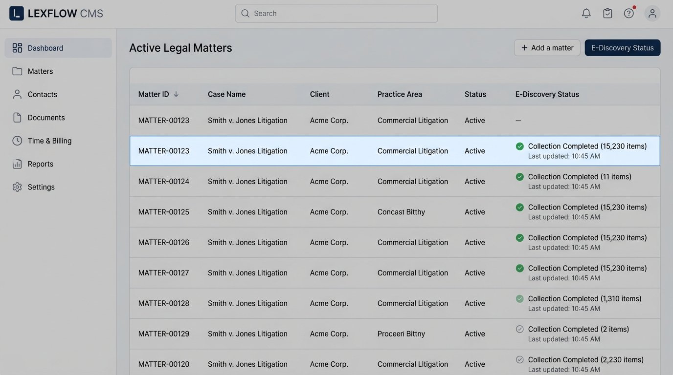Click the LexFlow logo

pos(17,13)
